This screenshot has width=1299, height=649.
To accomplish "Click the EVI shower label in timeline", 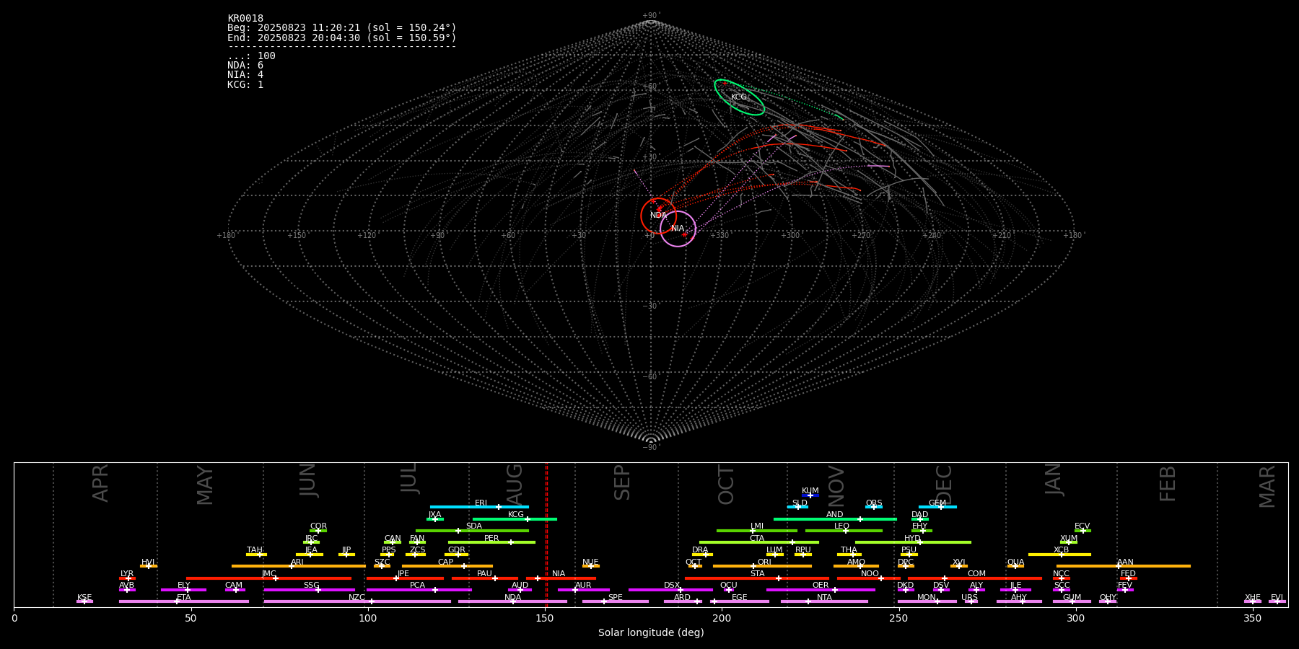I will pos(1277,598).
